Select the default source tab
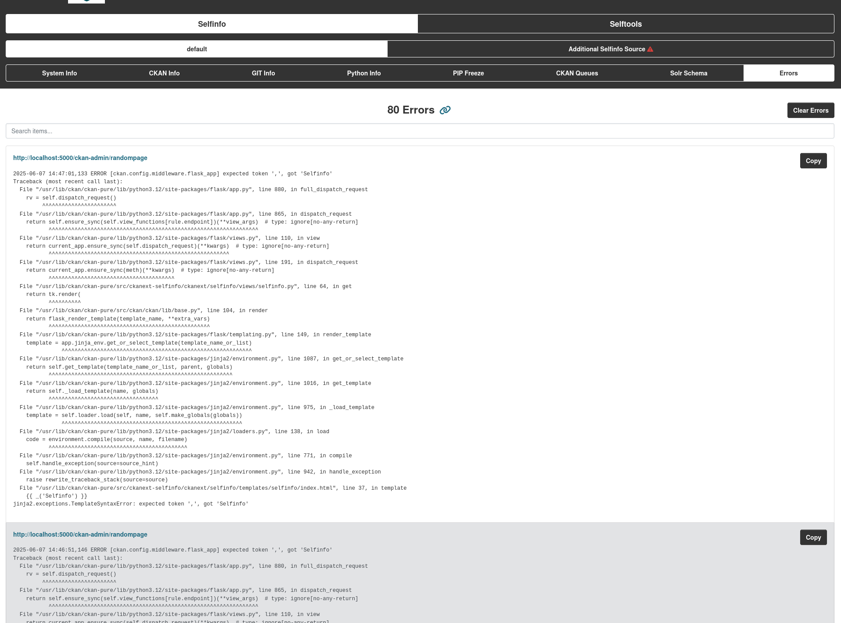Image resolution: width=841 pixels, height=623 pixels. click(197, 49)
